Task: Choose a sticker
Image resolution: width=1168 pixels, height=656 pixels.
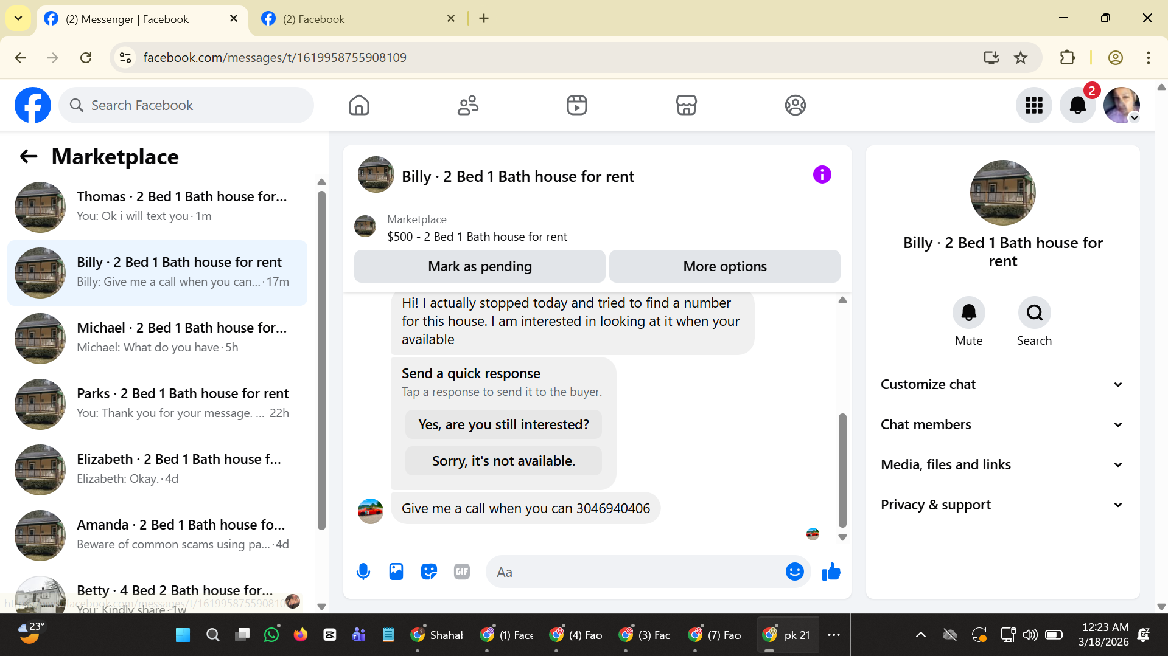Action: pyautogui.click(x=429, y=571)
